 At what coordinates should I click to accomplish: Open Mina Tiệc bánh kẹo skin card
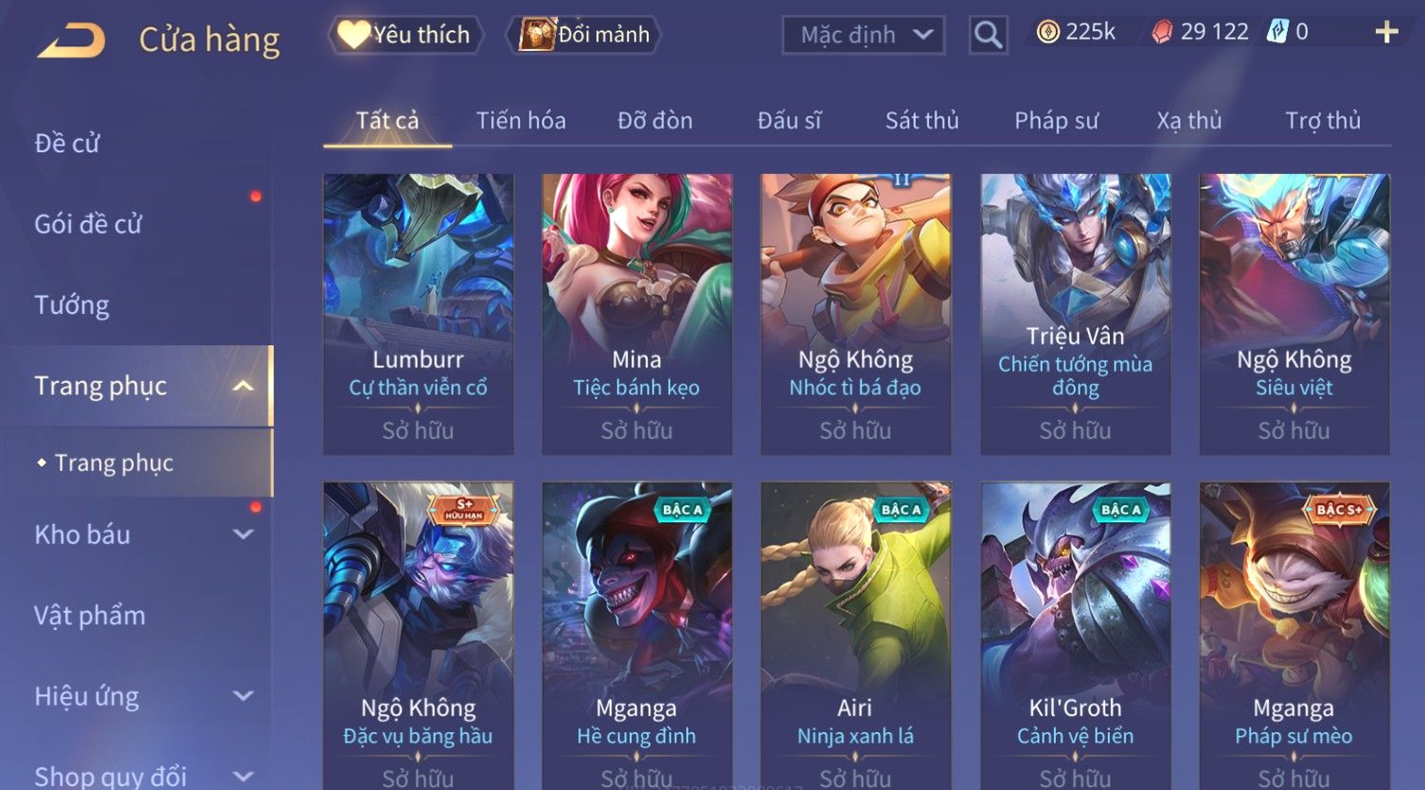[x=637, y=314]
